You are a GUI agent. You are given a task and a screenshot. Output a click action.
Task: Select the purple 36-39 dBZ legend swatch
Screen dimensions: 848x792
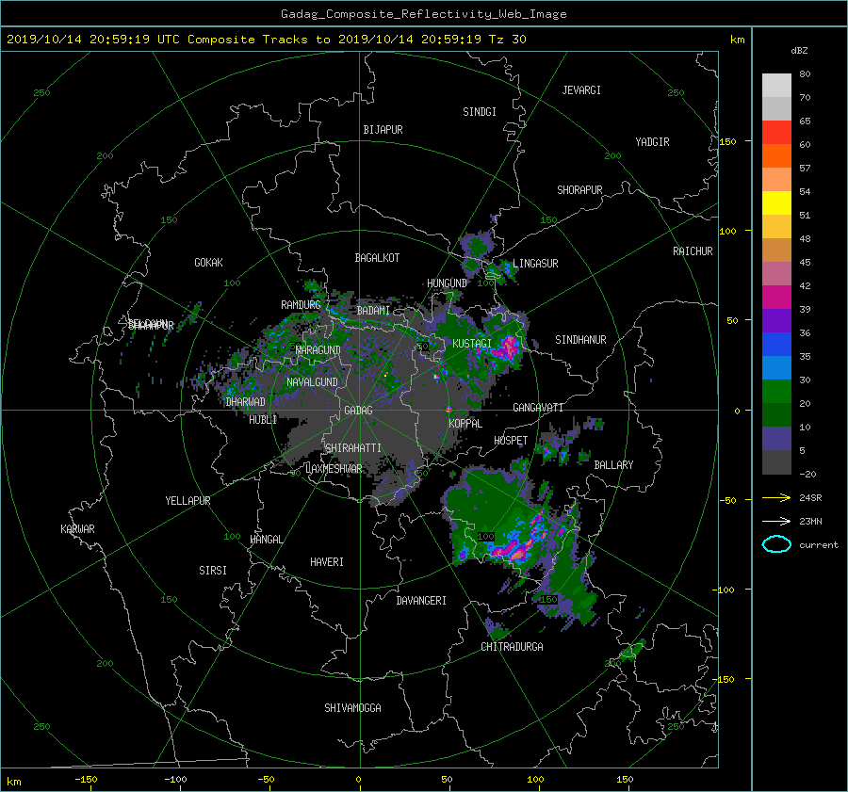click(x=776, y=321)
